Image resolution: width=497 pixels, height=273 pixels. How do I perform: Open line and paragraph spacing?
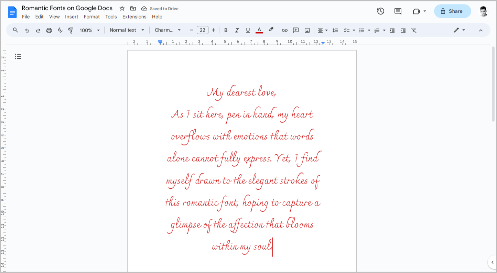[336, 30]
